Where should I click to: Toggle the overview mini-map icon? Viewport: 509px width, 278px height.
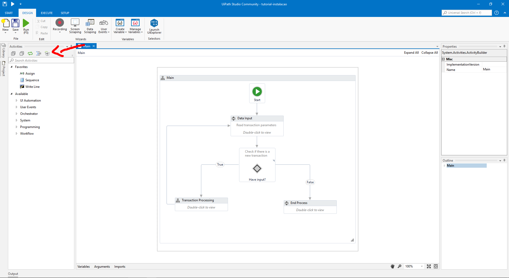coord(436,266)
